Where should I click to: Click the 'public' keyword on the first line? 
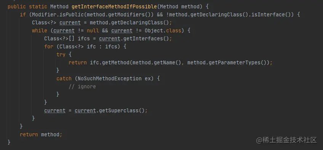tap(17, 6)
